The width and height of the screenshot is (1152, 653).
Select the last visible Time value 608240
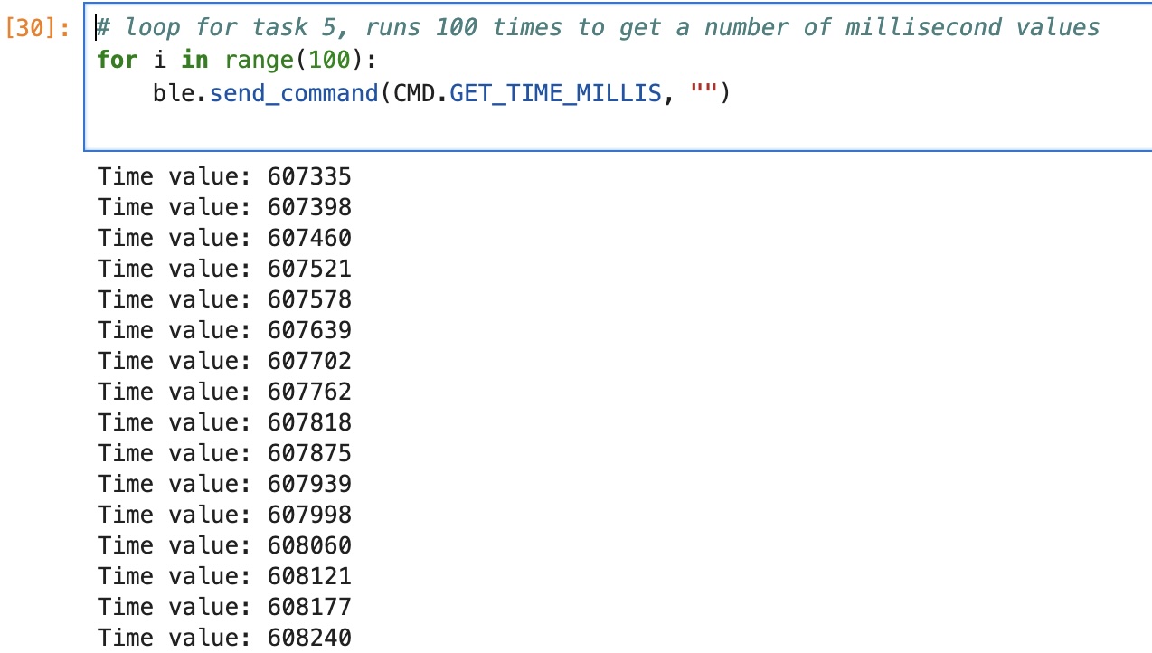click(x=224, y=638)
